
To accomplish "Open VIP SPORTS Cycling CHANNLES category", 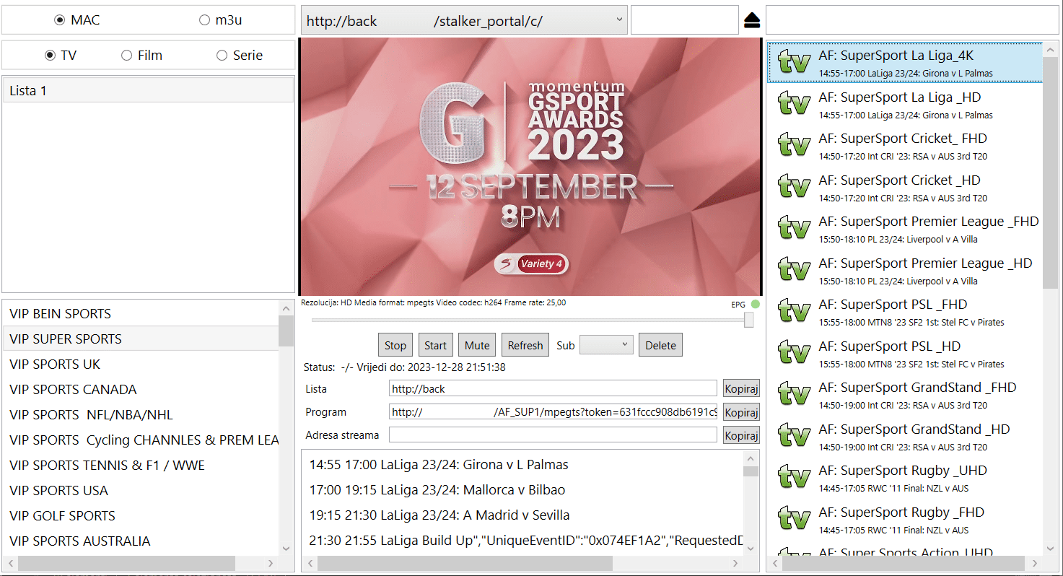I will point(141,440).
